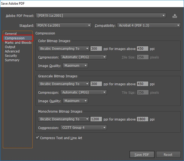Image resolution: width=184 pixels, height=161 pixels.
Task: Toggle Compress Text and Line Art checkbox
Action: [x=37, y=138]
